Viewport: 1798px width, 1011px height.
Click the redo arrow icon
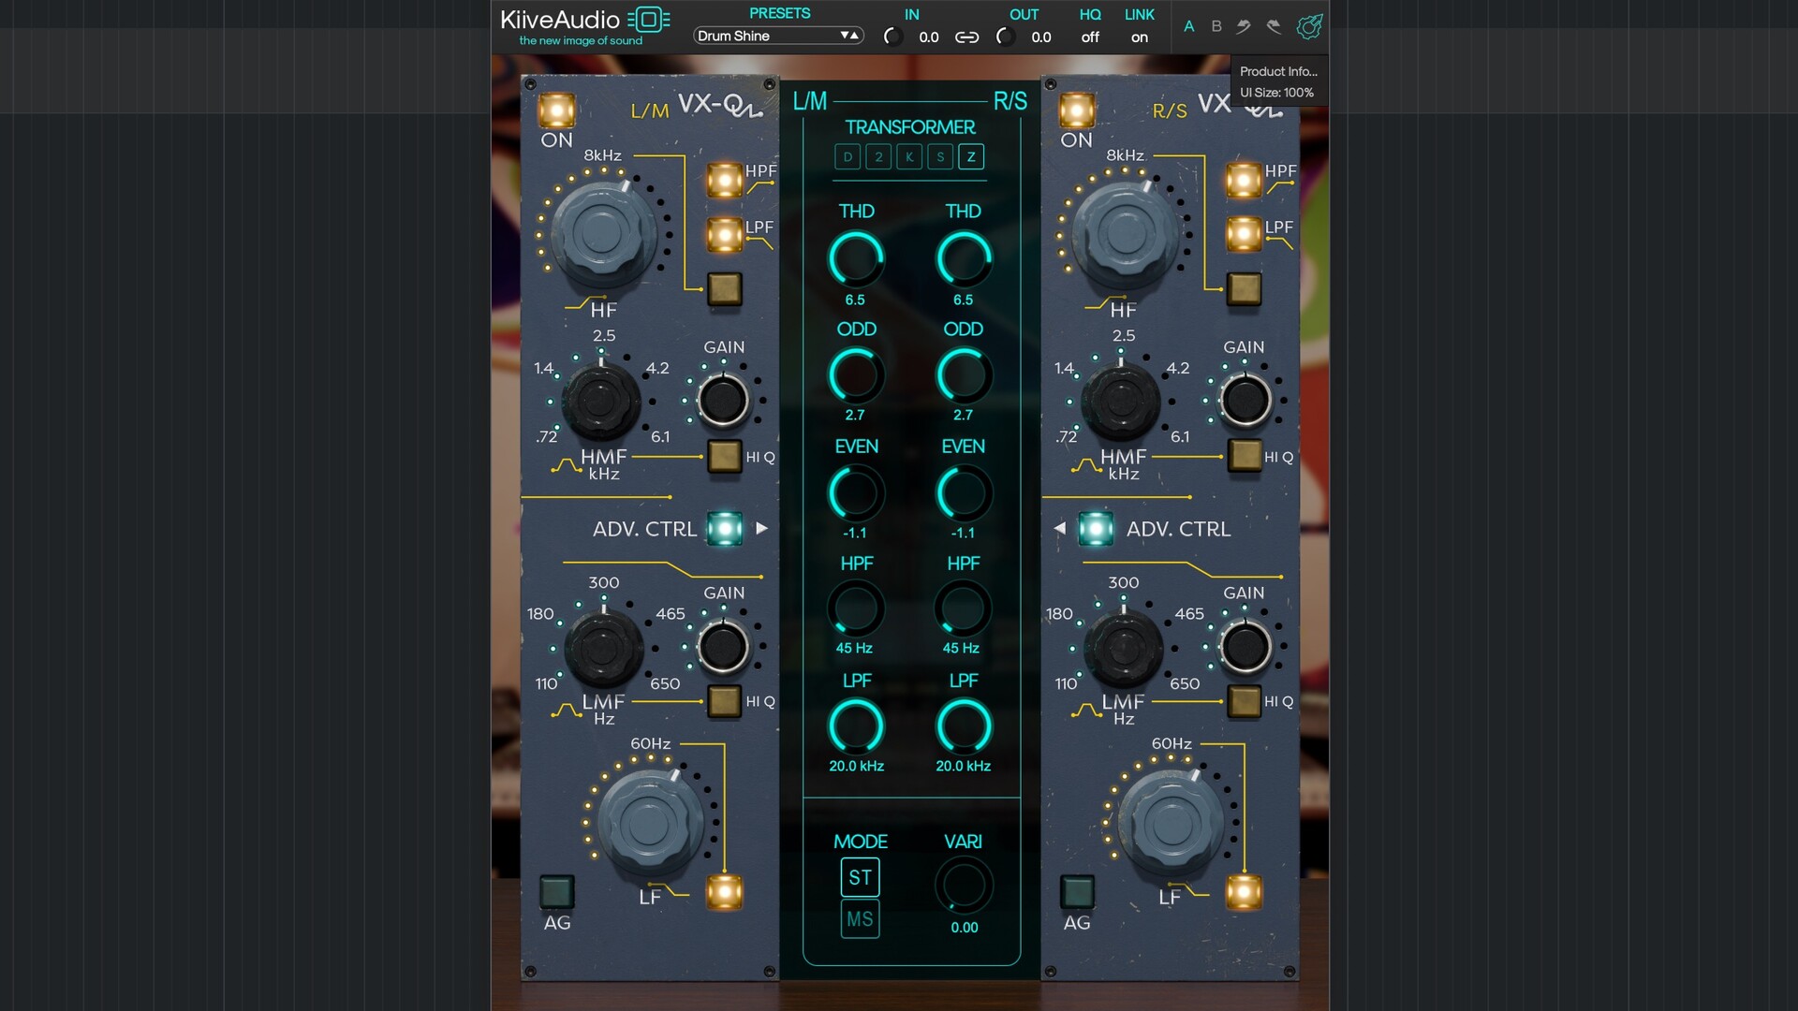click(x=1274, y=26)
